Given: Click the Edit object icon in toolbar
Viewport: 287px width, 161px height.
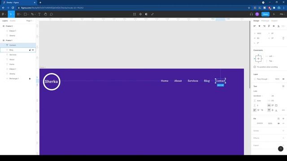Looking at the screenshot, I should tap(135, 14).
